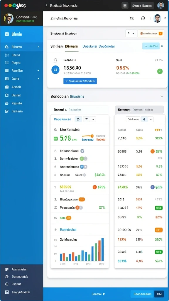Click the blue button under 1650,90
The height and width of the screenshot is (301, 169).
[80, 81]
